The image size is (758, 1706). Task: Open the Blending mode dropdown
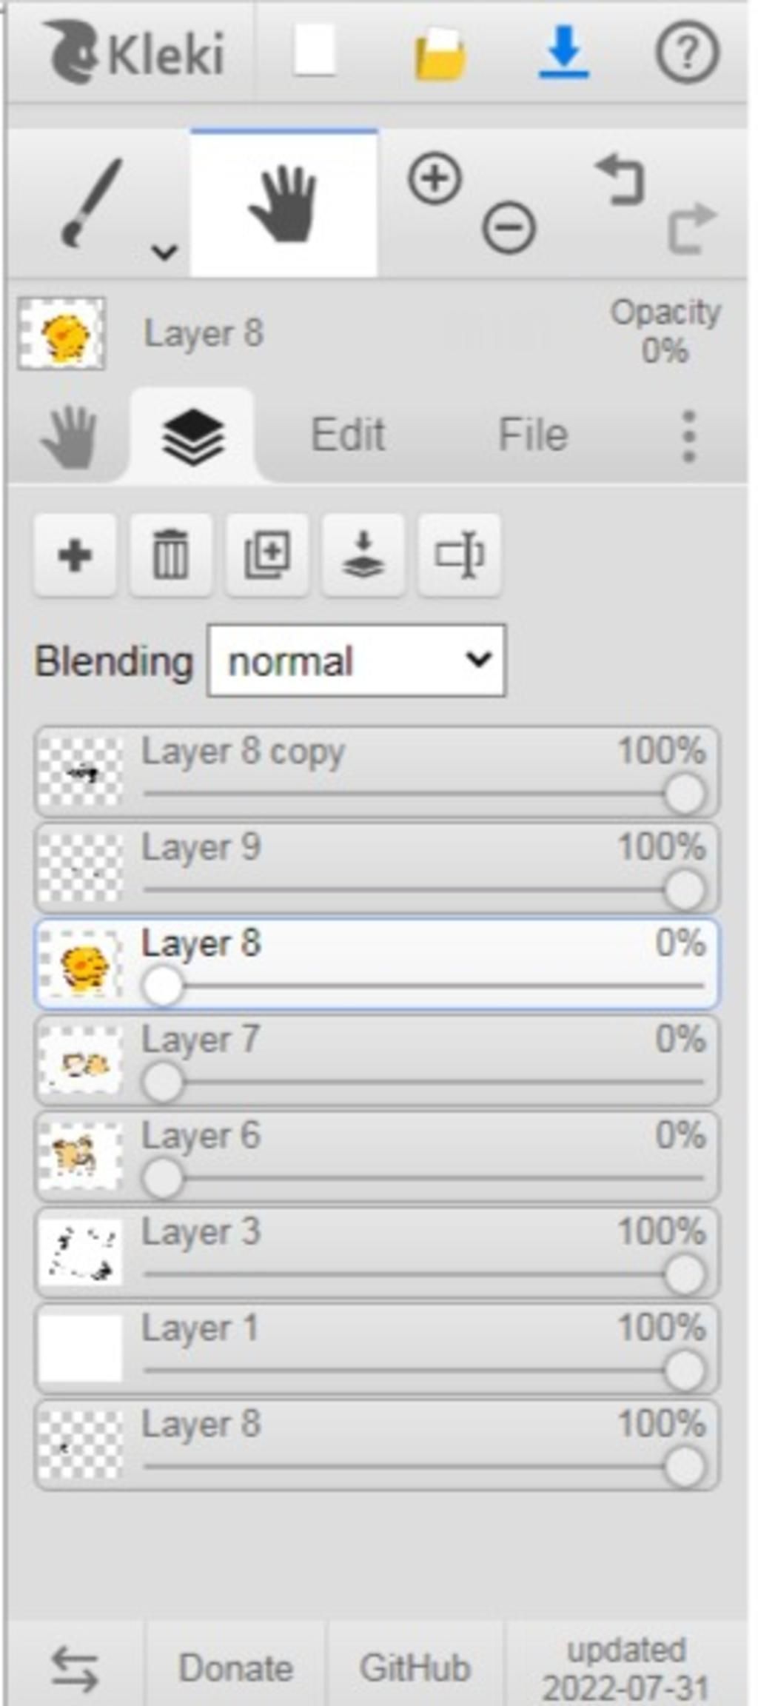(x=357, y=660)
